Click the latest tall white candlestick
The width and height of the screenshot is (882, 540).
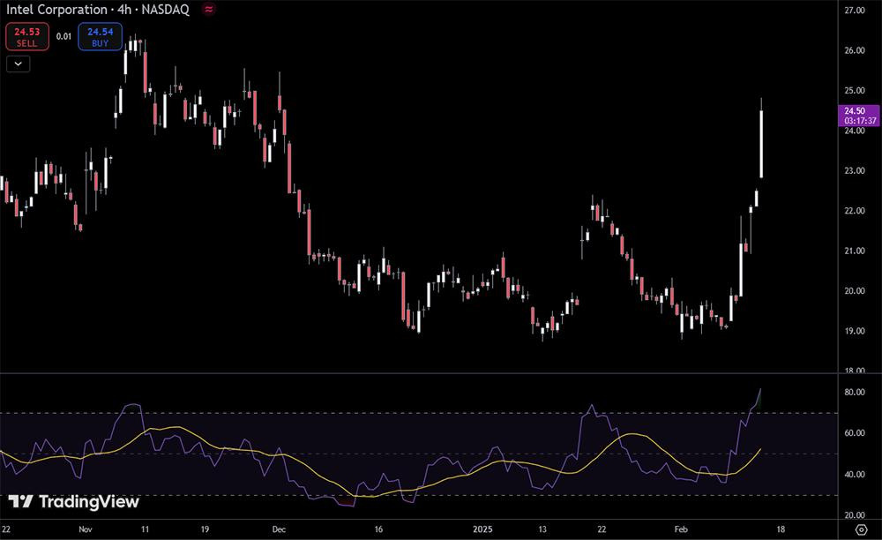tap(761, 144)
